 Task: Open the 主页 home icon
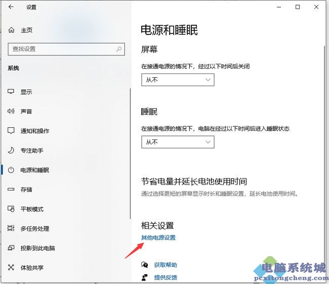pos(11,30)
